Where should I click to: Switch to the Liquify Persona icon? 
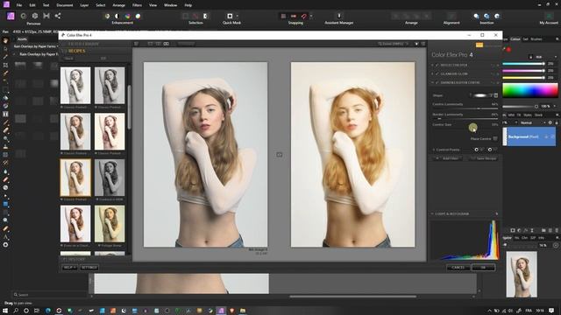tap(24, 16)
